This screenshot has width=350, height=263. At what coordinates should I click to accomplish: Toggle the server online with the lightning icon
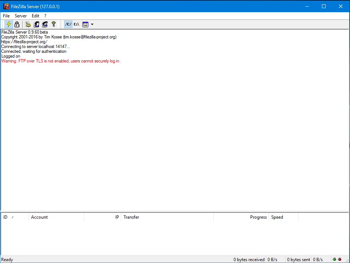[x=9, y=24]
